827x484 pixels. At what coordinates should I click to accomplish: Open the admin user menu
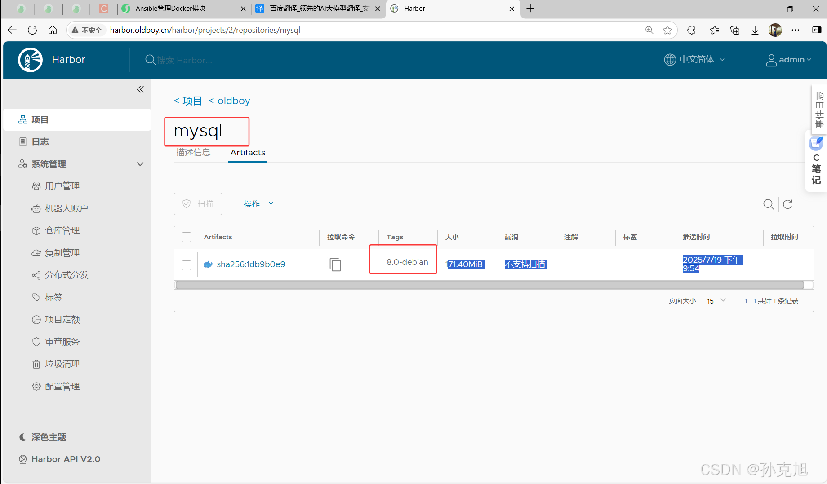[x=789, y=60]
